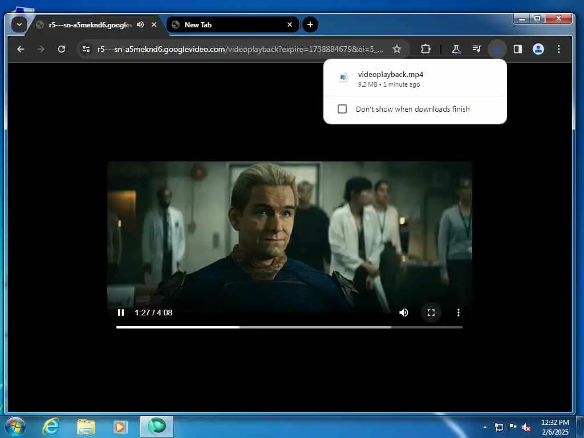Screen dimensions: 584x438
Task: Reload the current page
Action: [62, 49]
